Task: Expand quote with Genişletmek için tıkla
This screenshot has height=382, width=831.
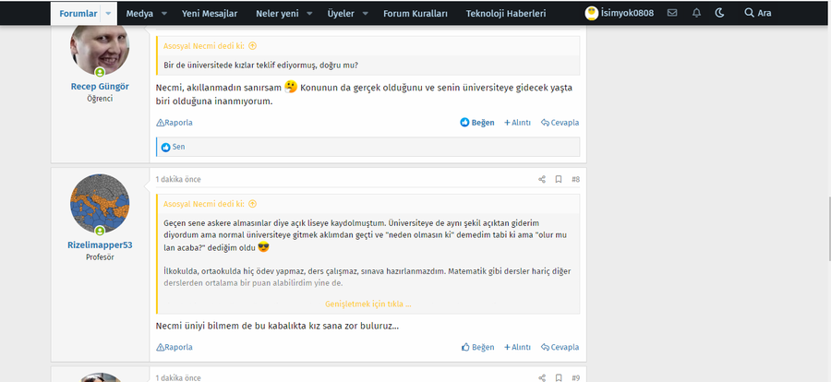Action: click(x=367, y=304)
